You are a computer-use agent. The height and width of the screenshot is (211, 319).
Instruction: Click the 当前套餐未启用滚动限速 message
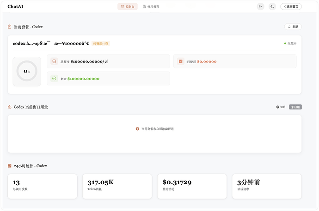tap(158, 129)
